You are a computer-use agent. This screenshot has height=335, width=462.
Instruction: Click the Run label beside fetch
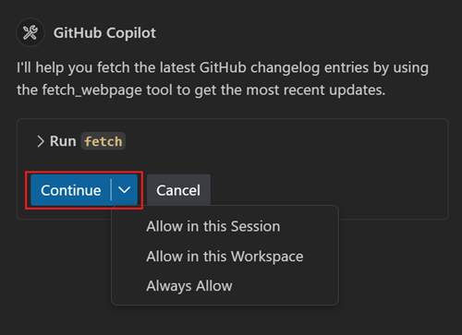coord(63,141)
